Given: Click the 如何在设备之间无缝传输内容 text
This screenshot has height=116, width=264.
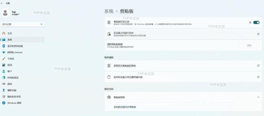Looking at the screenshot, I should coord(128,77).
